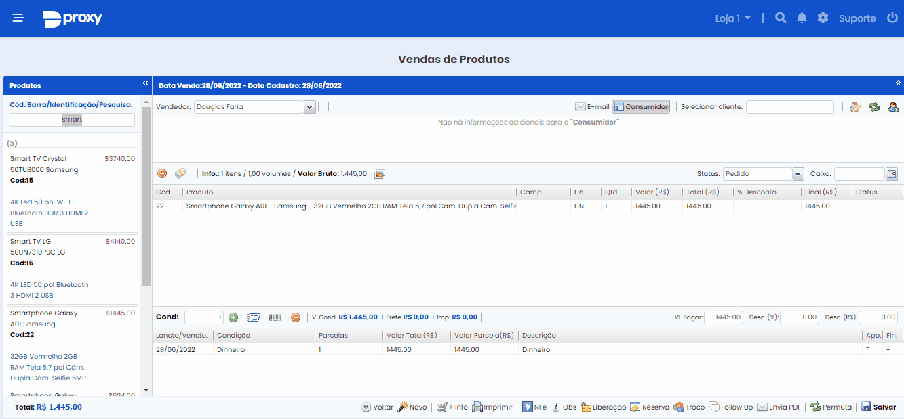The width and height of the screenshot is (904, 419).
Task: Click the Follow Up button
Action: pos(731,407)
